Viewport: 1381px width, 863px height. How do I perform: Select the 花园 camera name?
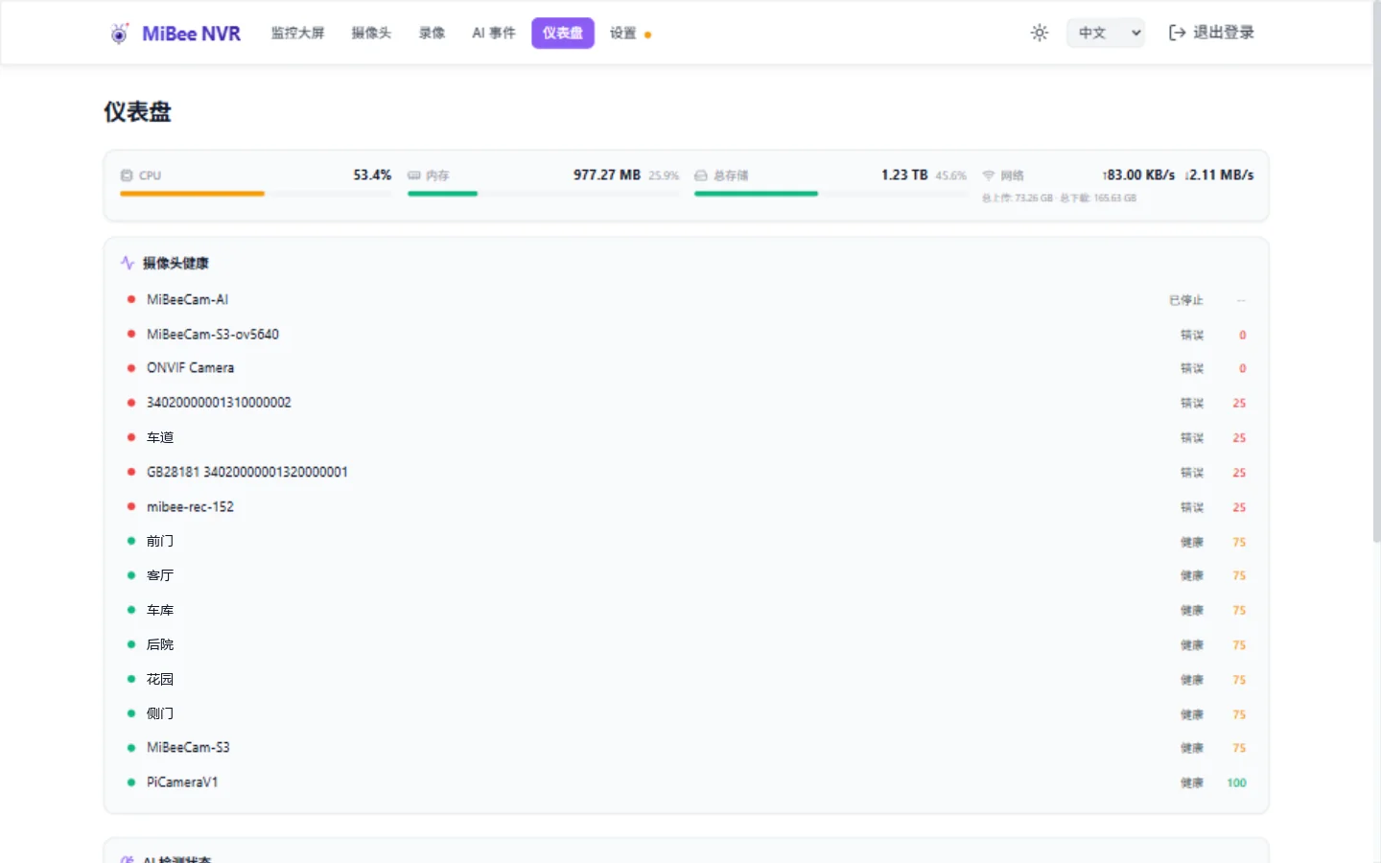(160, 679)
